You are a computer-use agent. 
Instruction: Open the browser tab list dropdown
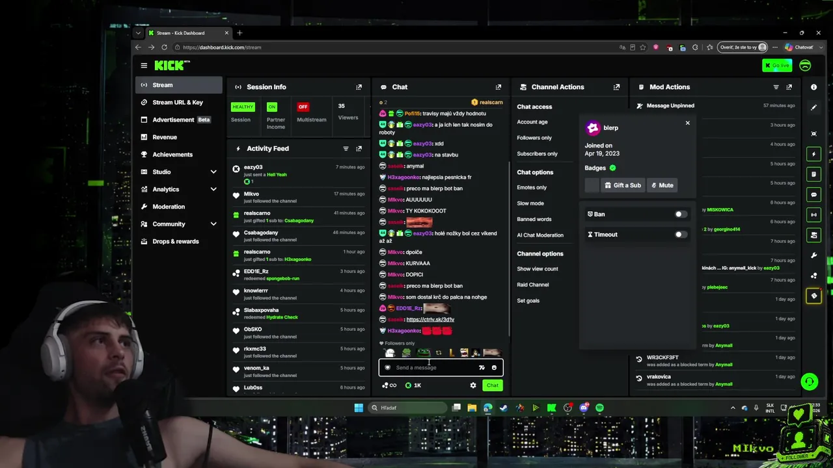pyautogui.click(x=138, y=33)
